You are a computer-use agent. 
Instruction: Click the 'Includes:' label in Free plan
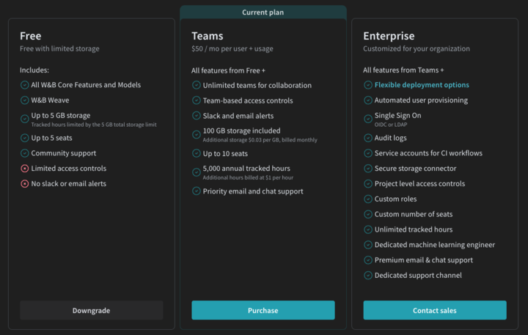click(x=34, y=70)
